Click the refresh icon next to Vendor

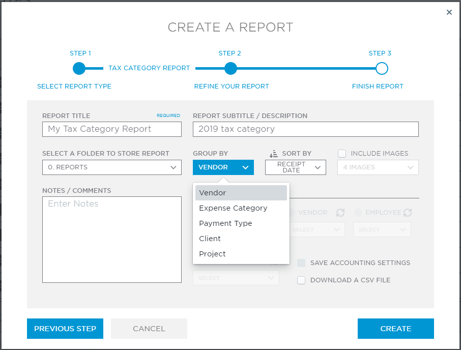340,213
